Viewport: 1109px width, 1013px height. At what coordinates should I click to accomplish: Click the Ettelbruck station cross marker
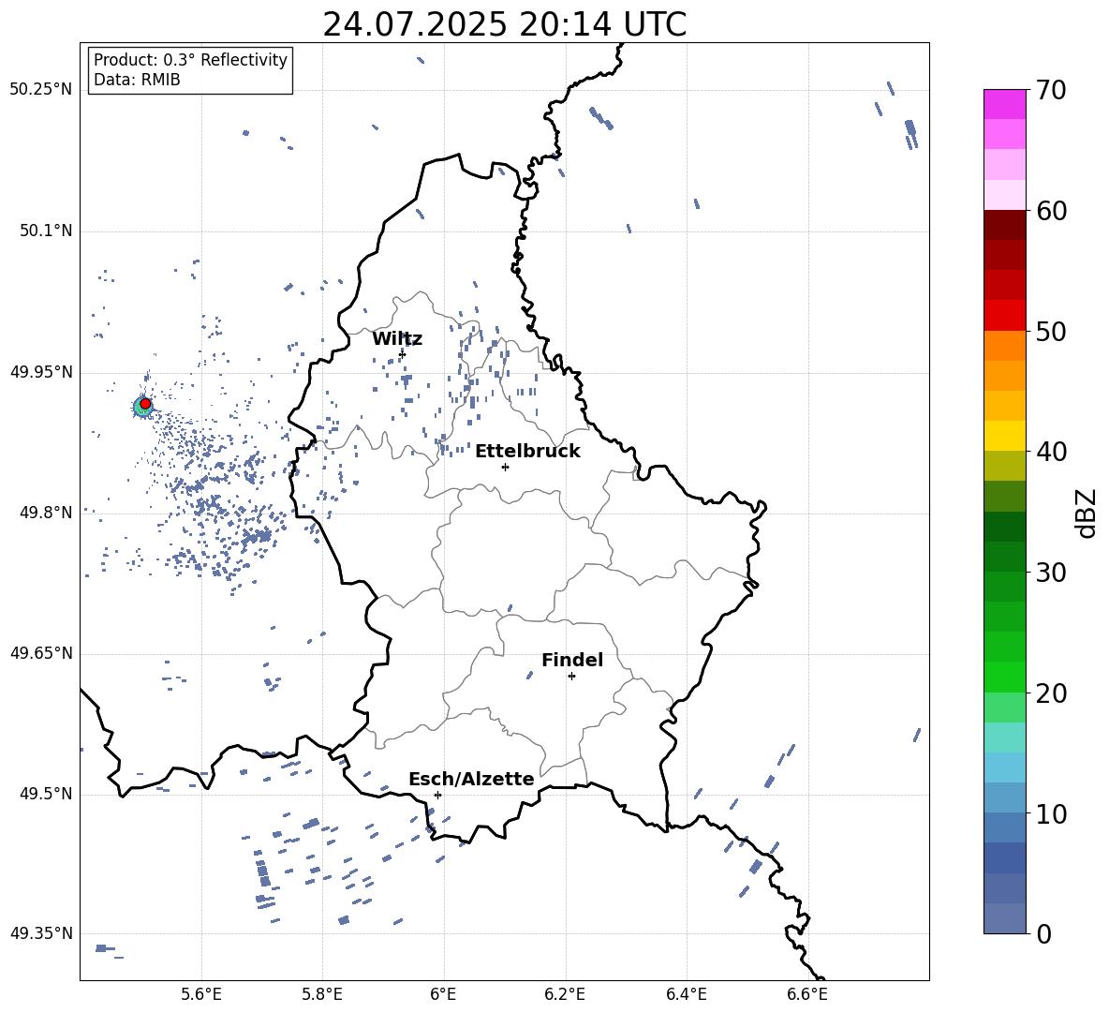[505, 467]
